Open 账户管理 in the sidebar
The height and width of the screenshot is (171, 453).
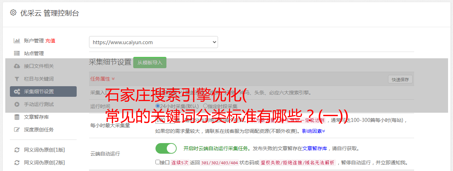pyautogui.click(x=34, y=41)
